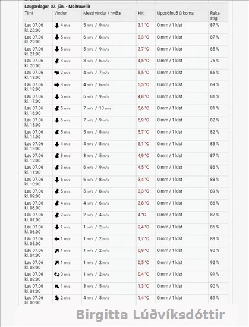The width and height of the screenshot is (249, 327).
Task: Click the 5,9 °C temperature at 15:00
Action: (143, 120)
